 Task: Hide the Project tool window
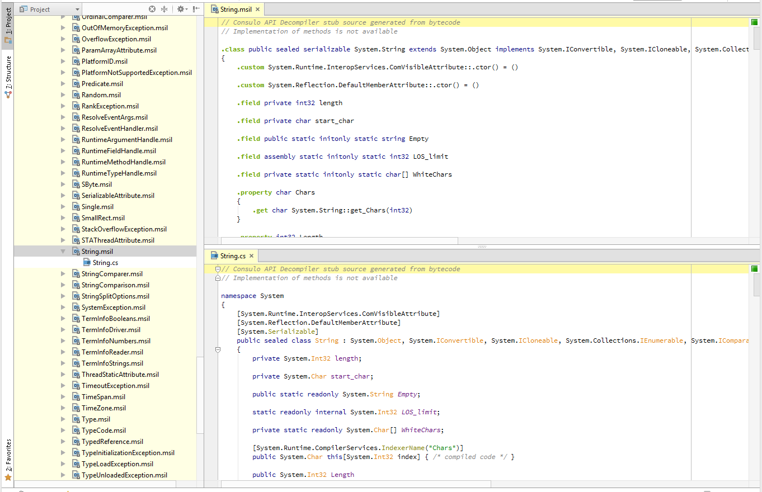[x=196, y=10]
